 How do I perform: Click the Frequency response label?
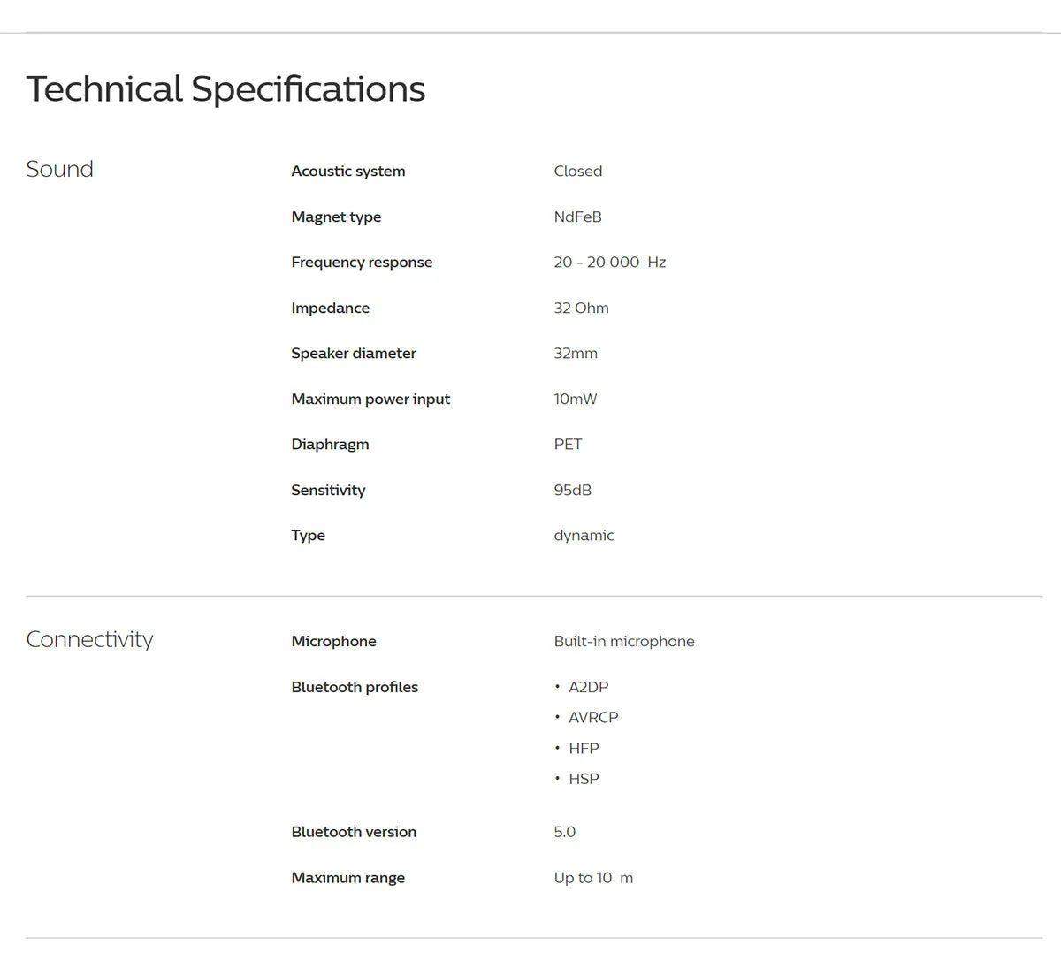click(362, 262)
